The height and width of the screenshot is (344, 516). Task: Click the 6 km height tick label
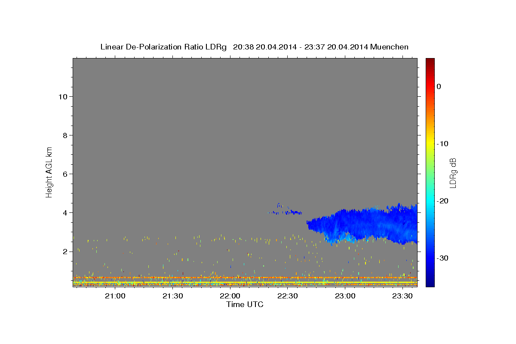tap(64, 174)
